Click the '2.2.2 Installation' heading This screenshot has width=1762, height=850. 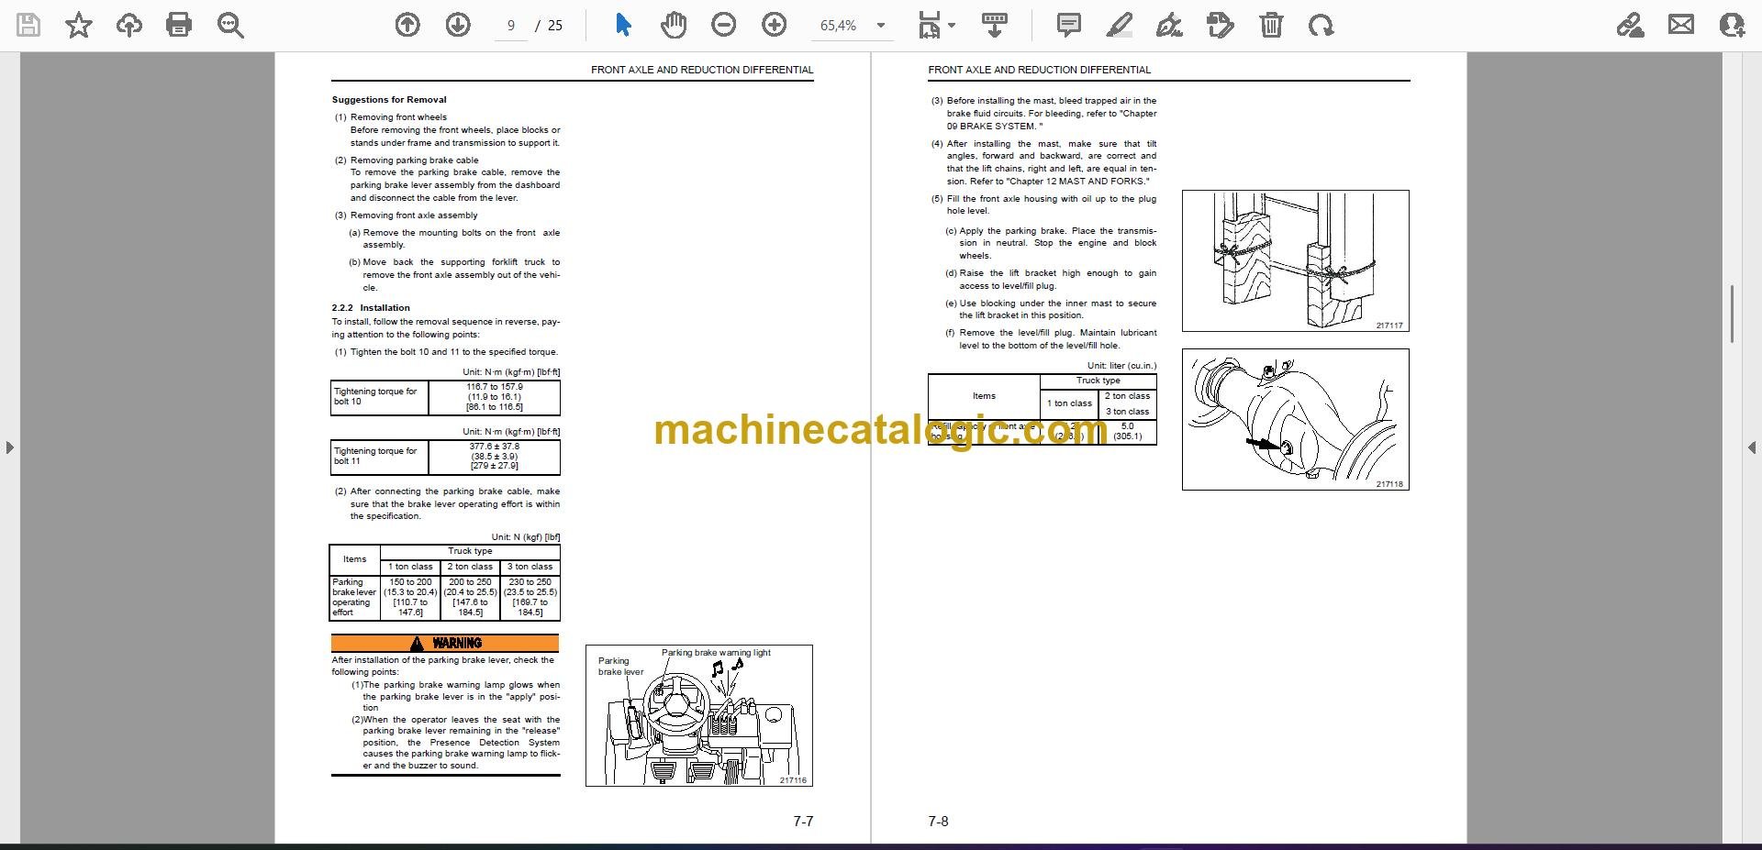[371, 308]
